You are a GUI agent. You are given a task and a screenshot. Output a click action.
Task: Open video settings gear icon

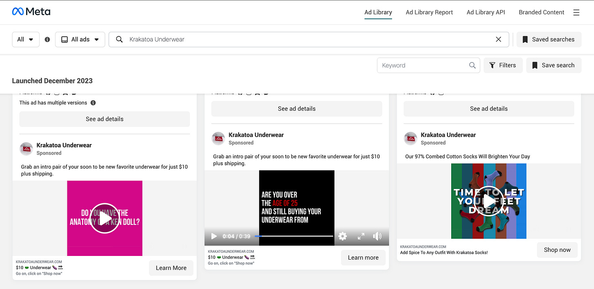point(343,236)
